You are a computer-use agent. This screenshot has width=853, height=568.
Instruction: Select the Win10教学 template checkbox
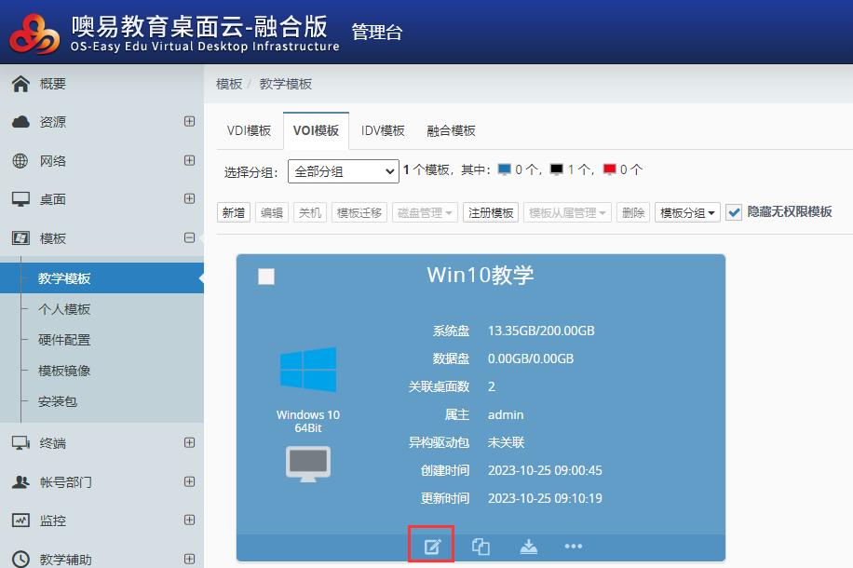click(266, 276)
